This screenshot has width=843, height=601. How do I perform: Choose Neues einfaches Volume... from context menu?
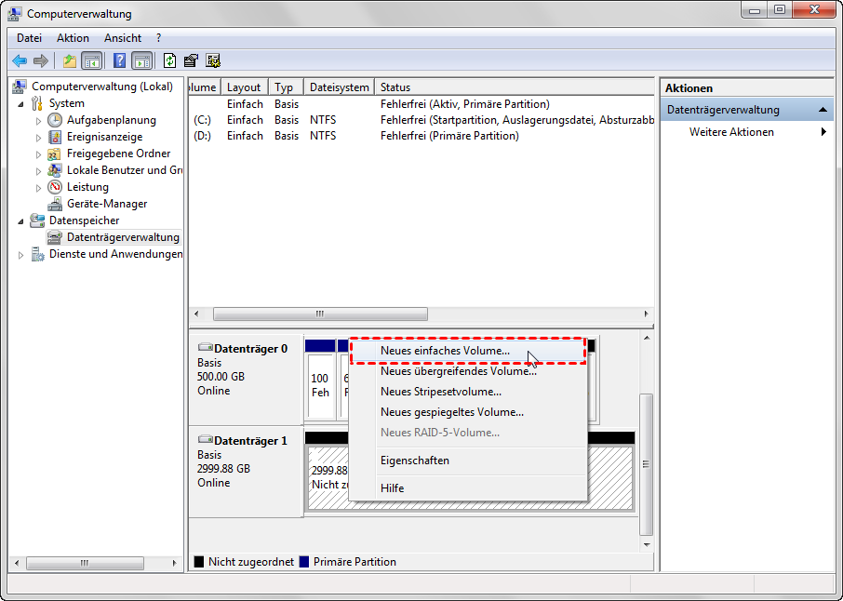(468, 351)
